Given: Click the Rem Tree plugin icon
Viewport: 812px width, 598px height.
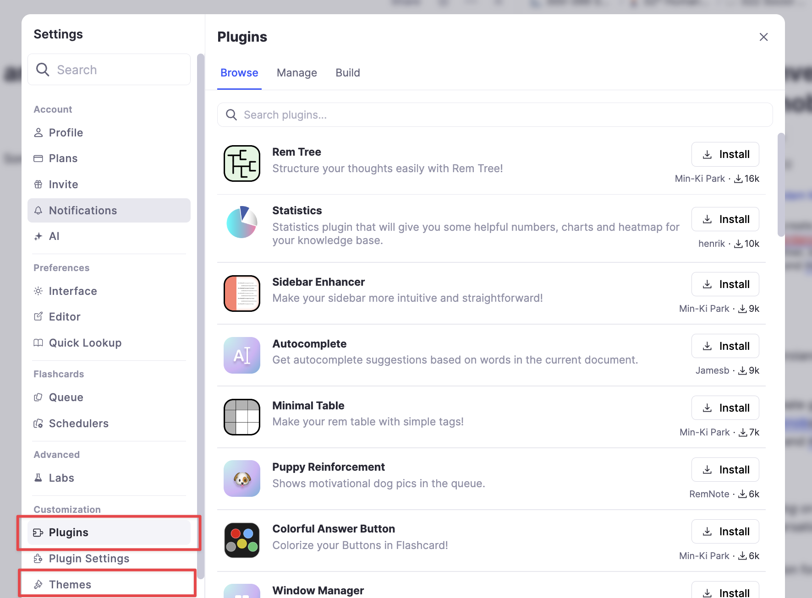Looking at the screenshot, I should click(x=242, y=163).
